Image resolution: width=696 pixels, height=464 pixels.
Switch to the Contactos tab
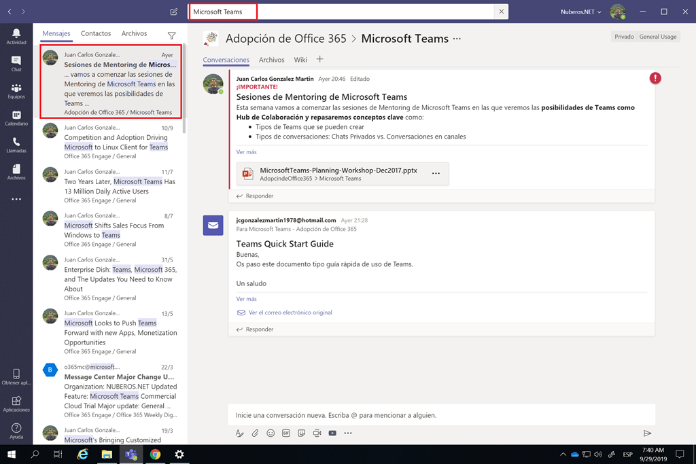tap(96, 33)
